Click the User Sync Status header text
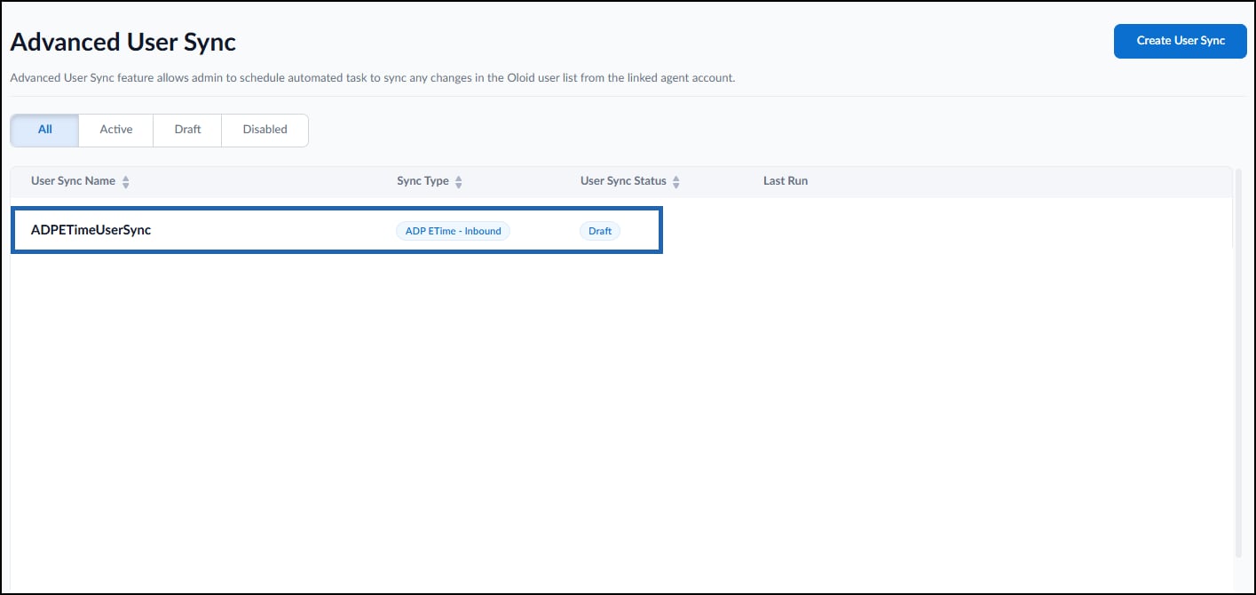This screenshot has width=1256, height=595. click(623, 181)
